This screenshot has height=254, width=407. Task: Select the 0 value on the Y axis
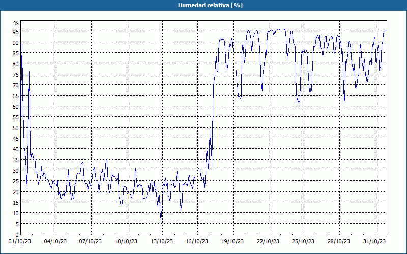point(17,235)
